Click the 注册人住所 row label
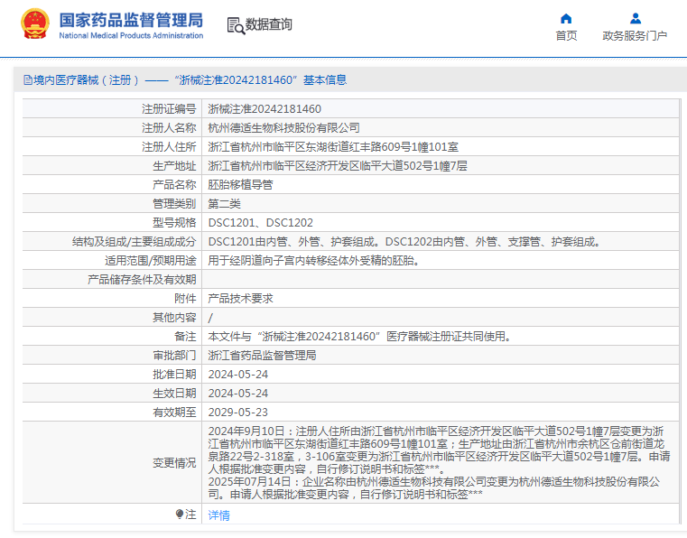Screen dimensions: 687x538 (x=169, y=147)
